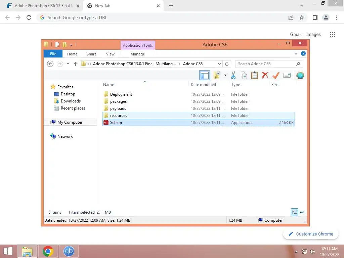Close the New Tab in Chrome
This screenshot has height=258, width=344.
pyautogui.click(x=158, y=6)
